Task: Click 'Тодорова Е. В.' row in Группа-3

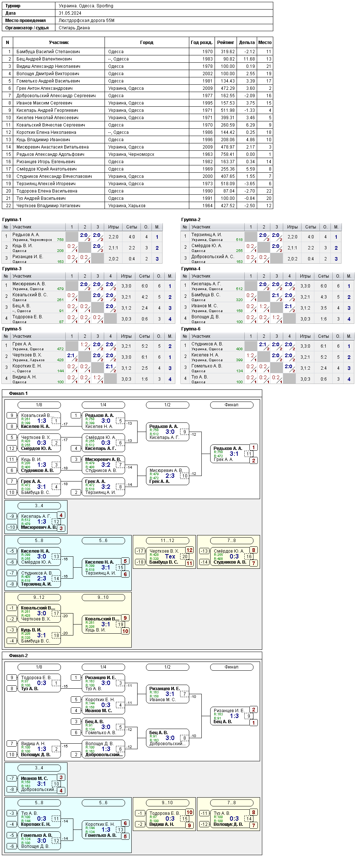Action: point(88,319)
